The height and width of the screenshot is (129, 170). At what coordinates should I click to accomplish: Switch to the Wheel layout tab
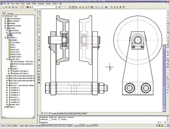[84, 113]
